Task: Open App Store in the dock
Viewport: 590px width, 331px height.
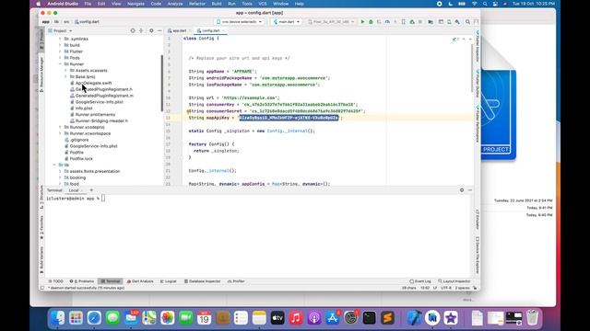Action: coord(333,318)
